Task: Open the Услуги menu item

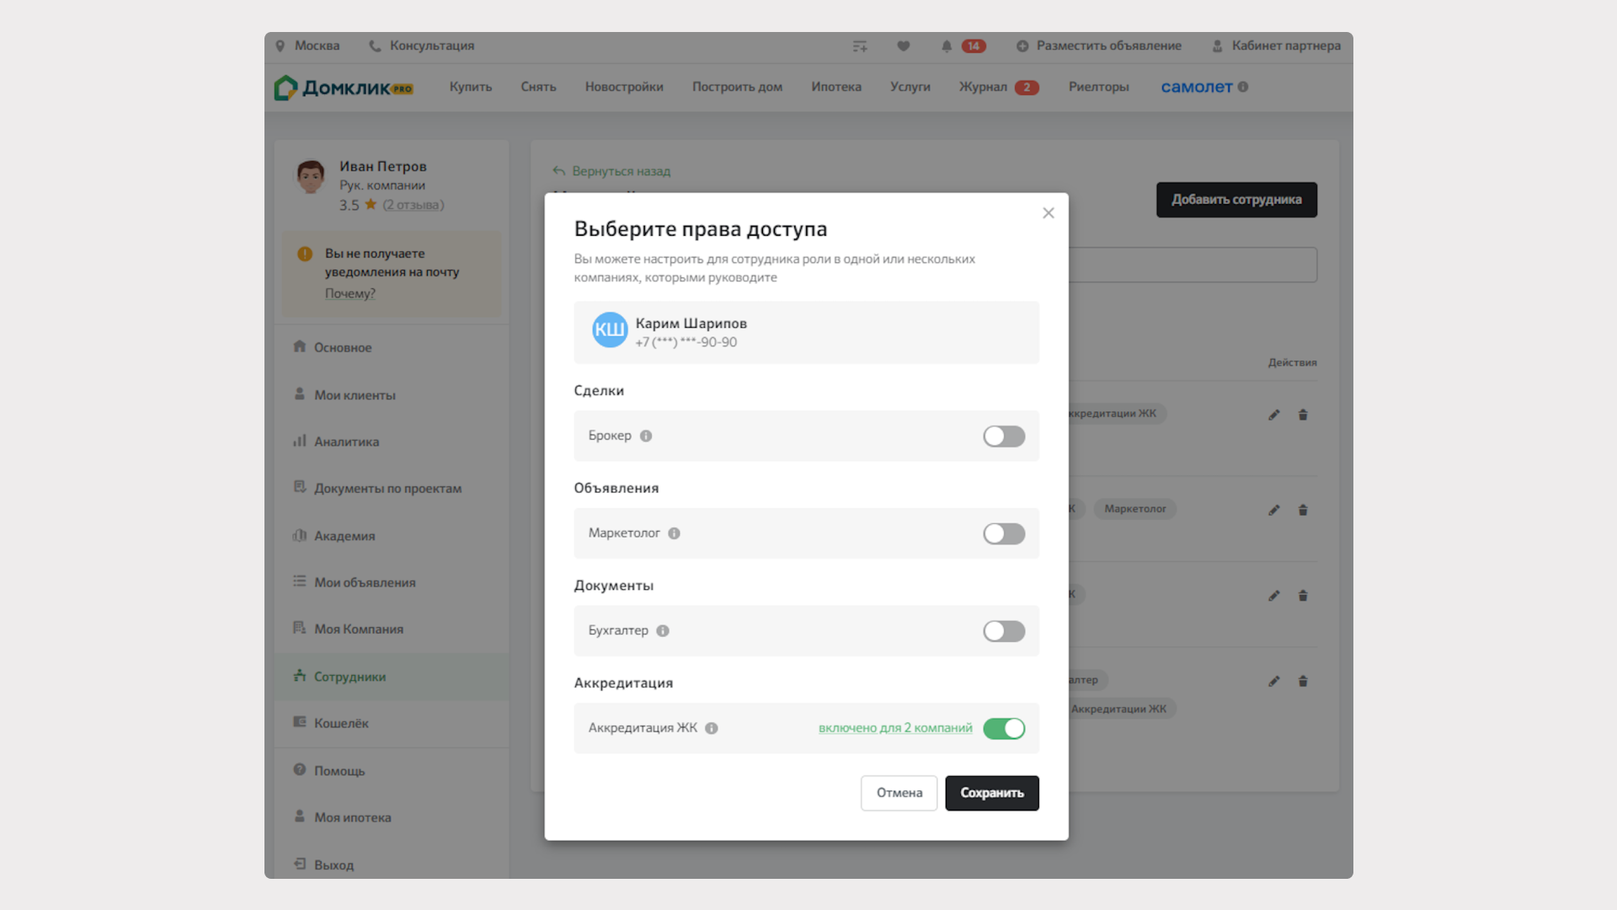Action: tap(910, 87)
